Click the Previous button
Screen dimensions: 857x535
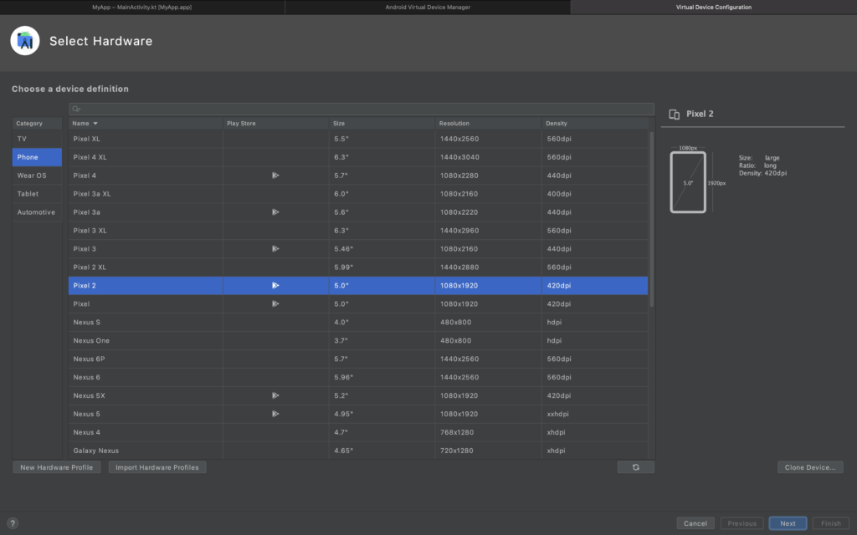[x=742, y=523]
